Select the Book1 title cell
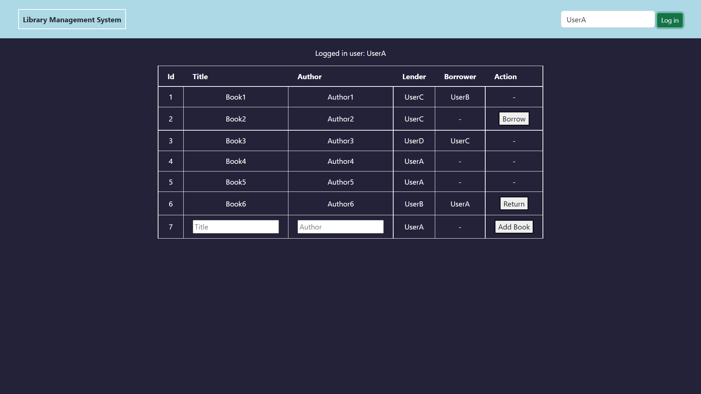 pyautogui.click(x=235, y=97)
